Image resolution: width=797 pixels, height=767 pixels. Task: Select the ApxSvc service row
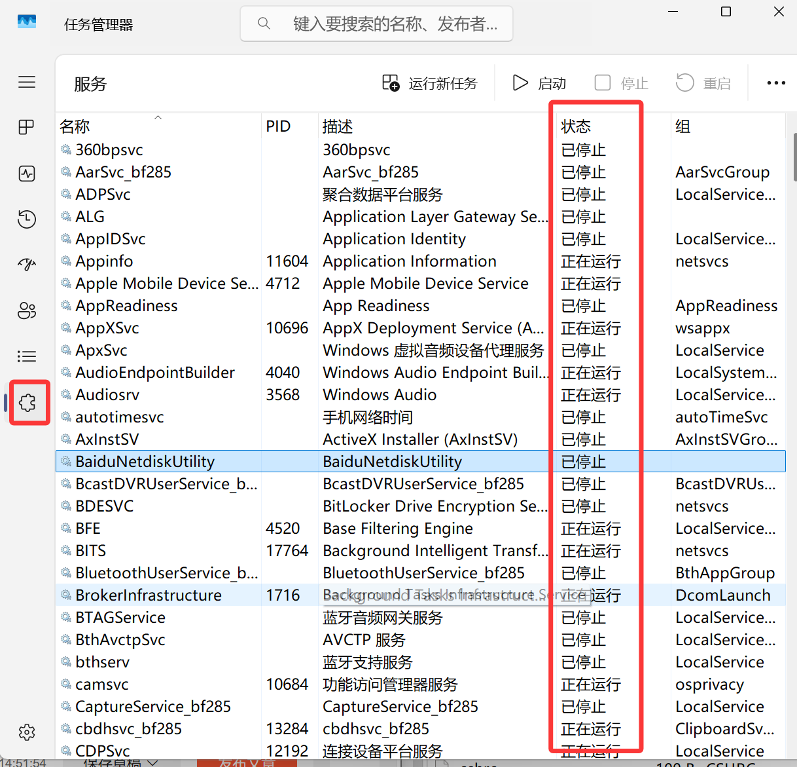(x=420, y=350)
